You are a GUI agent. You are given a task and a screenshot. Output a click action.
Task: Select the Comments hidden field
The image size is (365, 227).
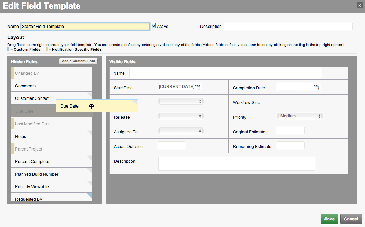[51, 86]
